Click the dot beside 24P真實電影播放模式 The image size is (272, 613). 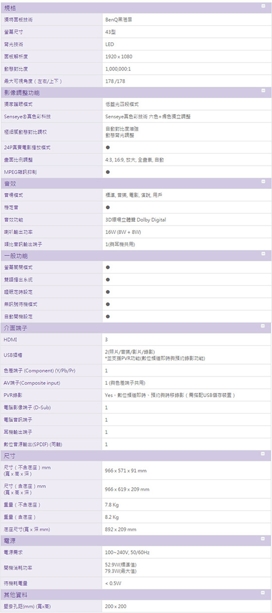click(x=107, y=148)
